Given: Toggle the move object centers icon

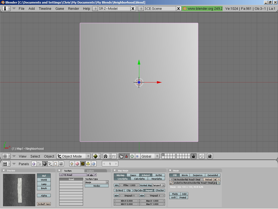Looking at the screenshot, I should click(114, 156).
